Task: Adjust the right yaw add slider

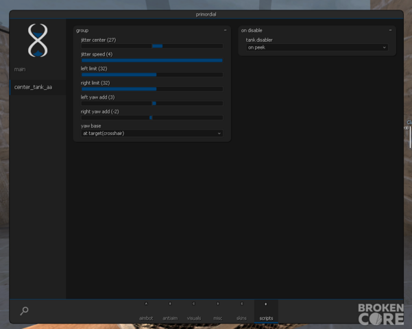Action: point(152,118)
